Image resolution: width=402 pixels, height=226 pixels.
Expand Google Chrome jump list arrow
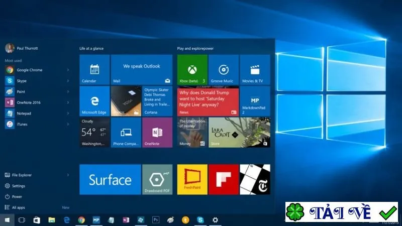tap(68, 70)
